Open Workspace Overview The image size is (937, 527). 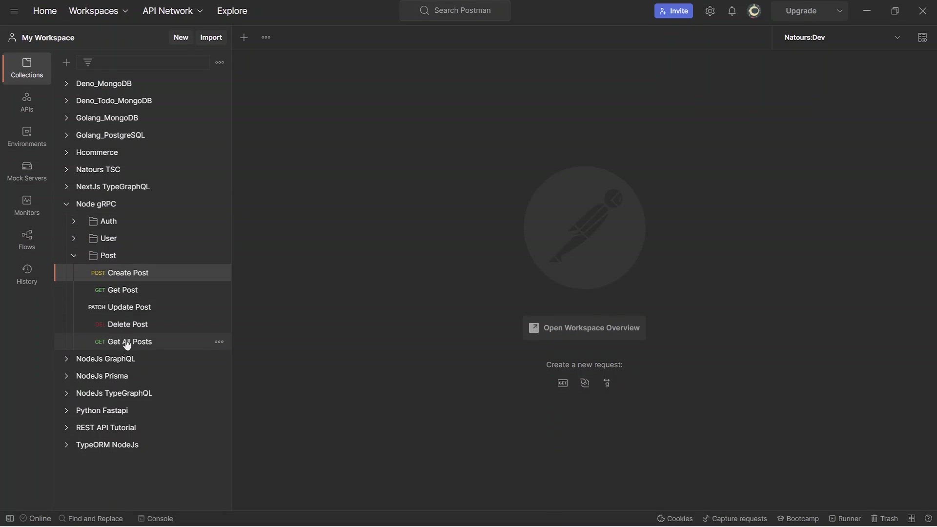(x=585, y=328)
